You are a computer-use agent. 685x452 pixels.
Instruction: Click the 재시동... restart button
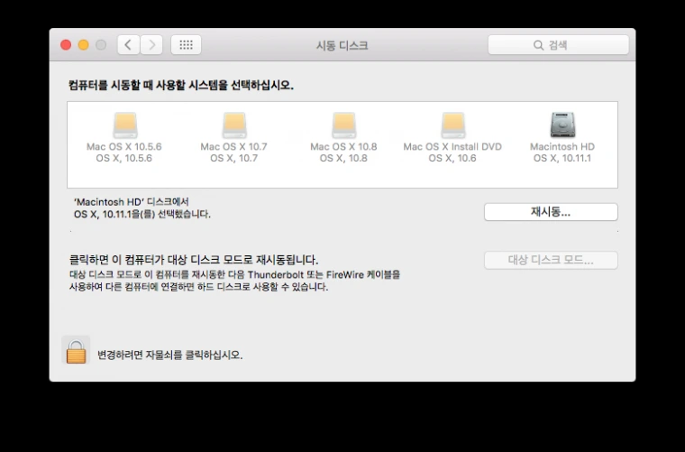551,212
